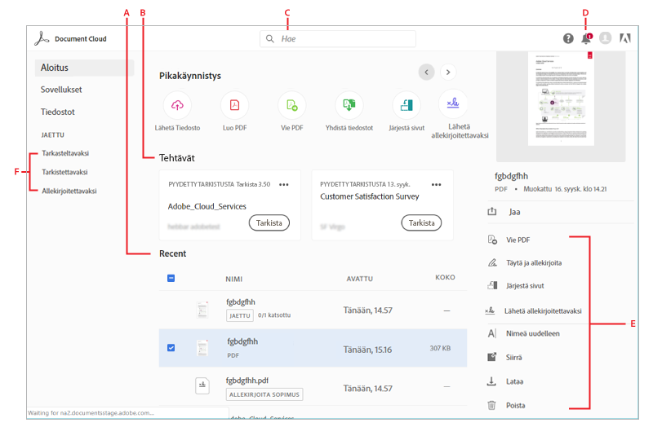Launch the Järjestä sivut quick tool

406,104
